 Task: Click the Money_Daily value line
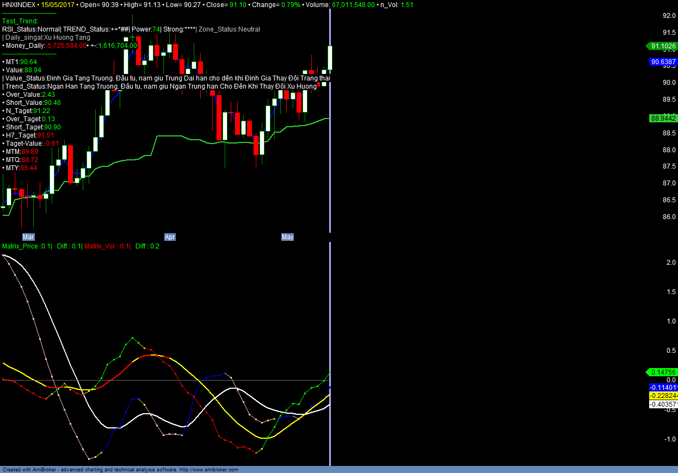point(71,46)
